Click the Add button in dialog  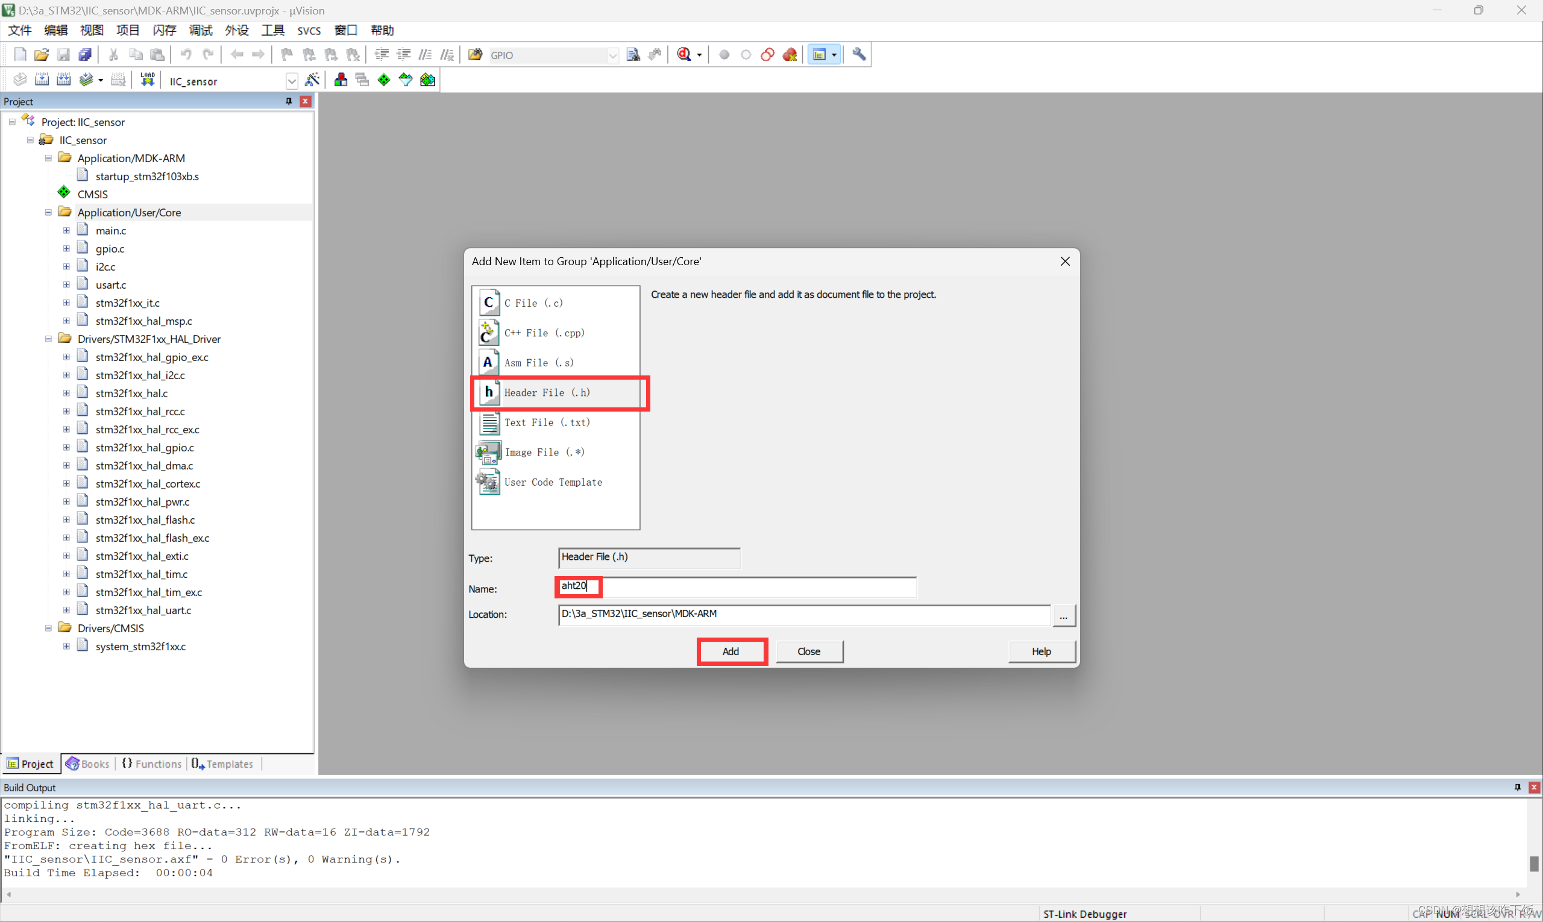[731, 651]
